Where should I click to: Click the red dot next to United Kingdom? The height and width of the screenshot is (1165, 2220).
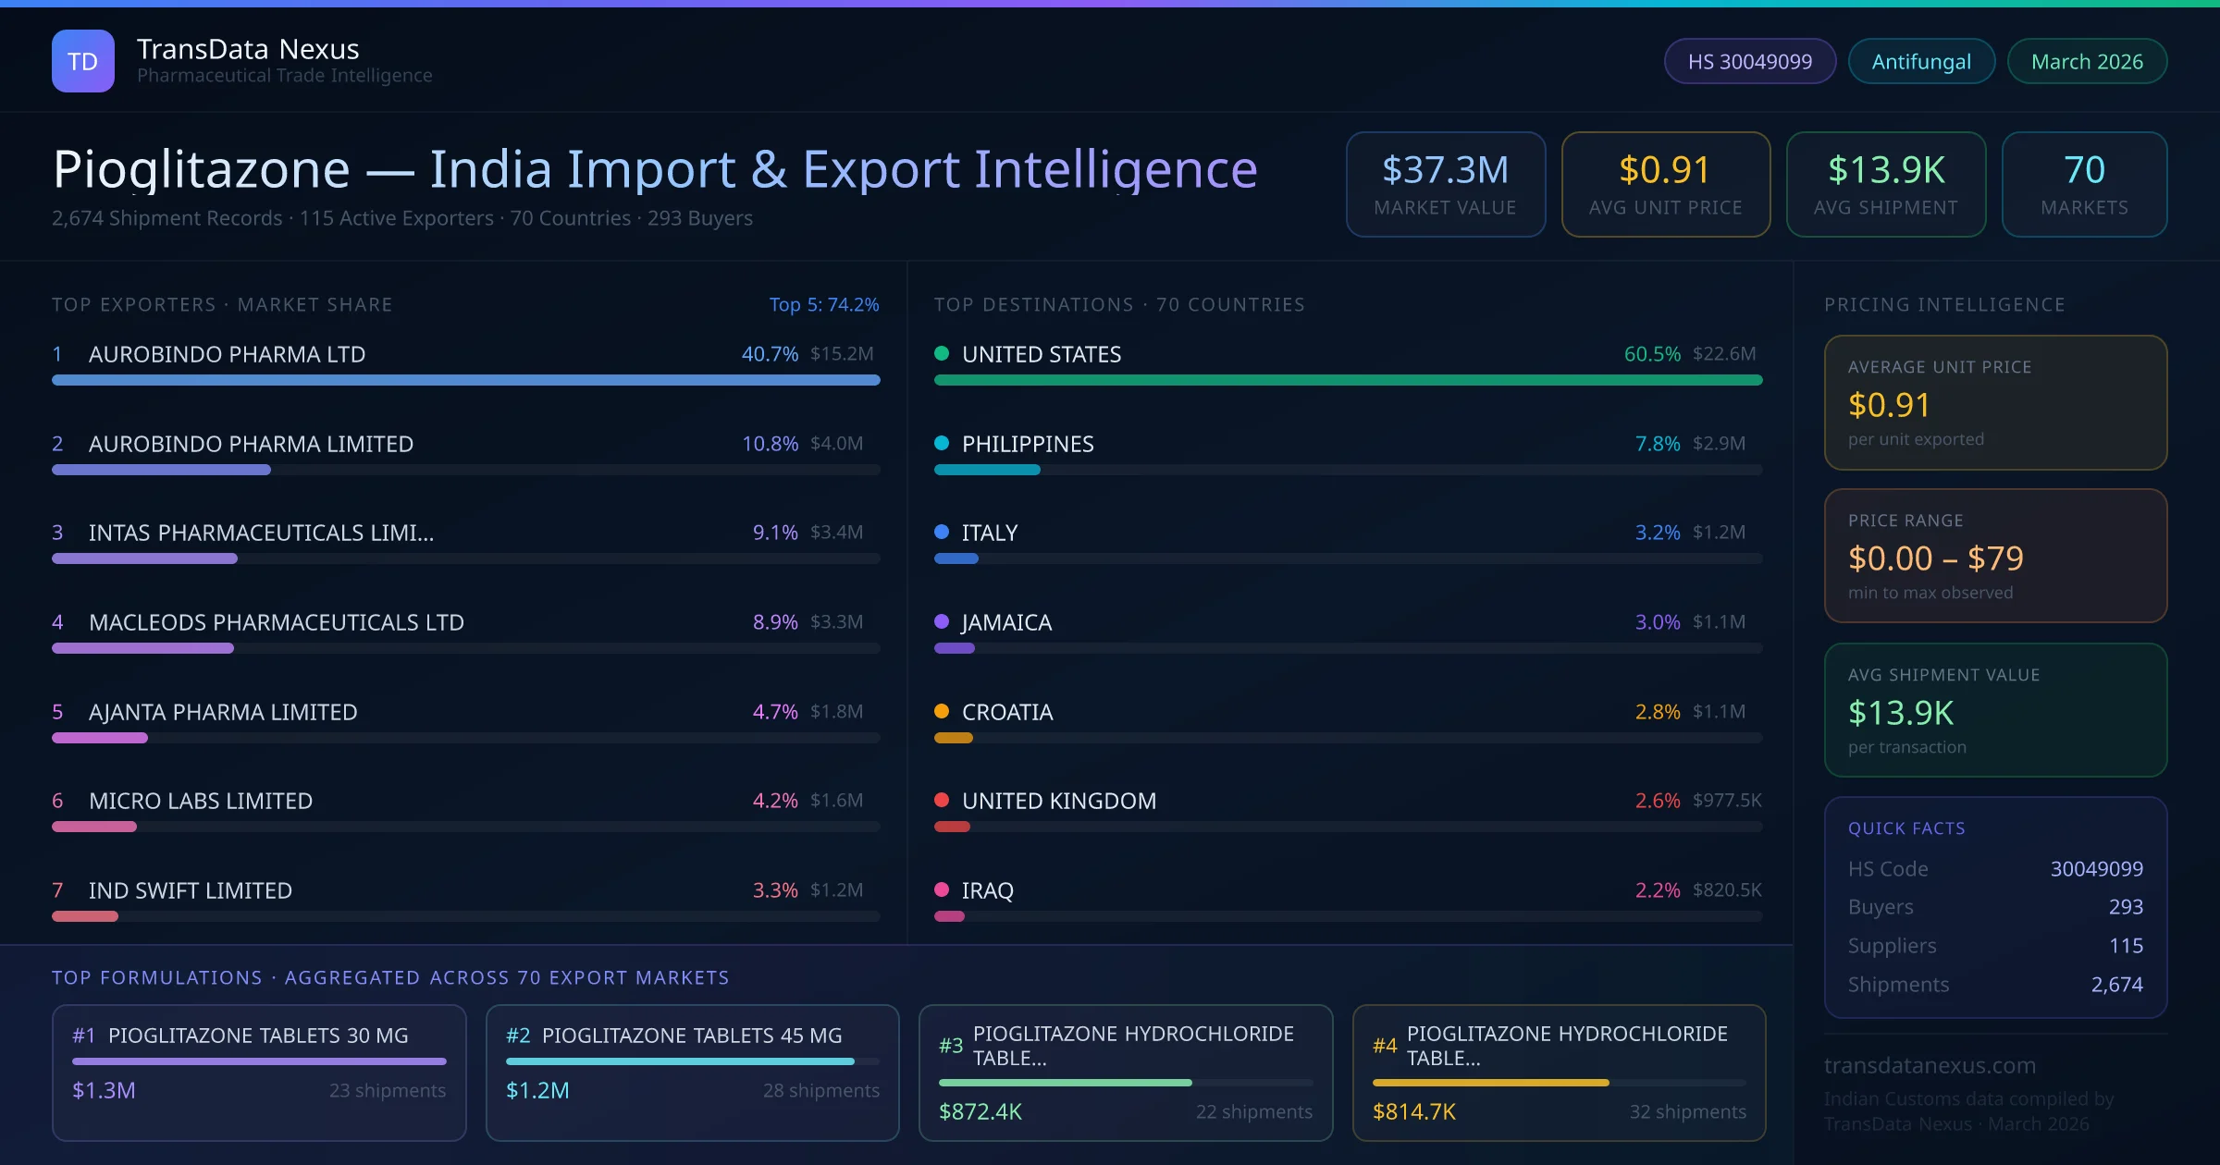pyautogui.click(x=942, y=800)
